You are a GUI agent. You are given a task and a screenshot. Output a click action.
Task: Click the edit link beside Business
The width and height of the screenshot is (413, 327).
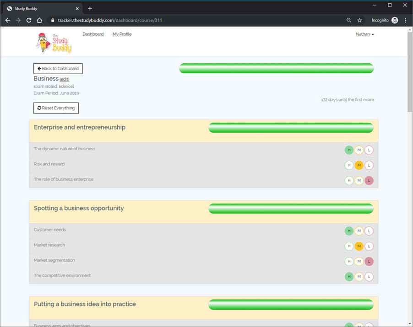(65, 79)
